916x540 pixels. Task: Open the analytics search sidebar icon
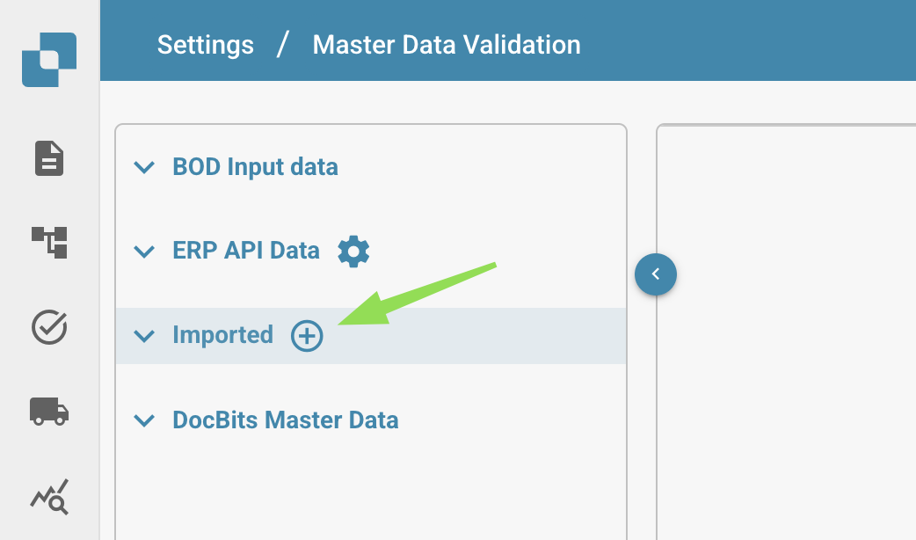point(49,495)
